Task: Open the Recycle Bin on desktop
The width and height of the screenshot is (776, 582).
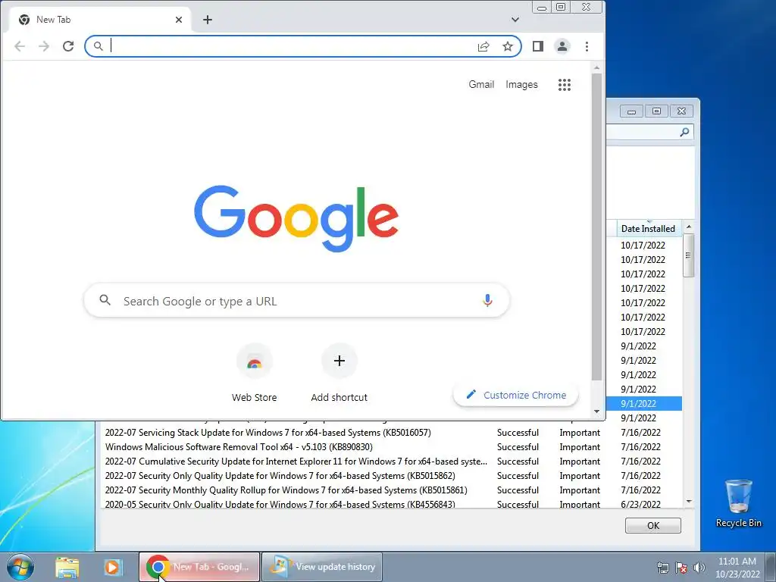Action: tap(738, 503)
